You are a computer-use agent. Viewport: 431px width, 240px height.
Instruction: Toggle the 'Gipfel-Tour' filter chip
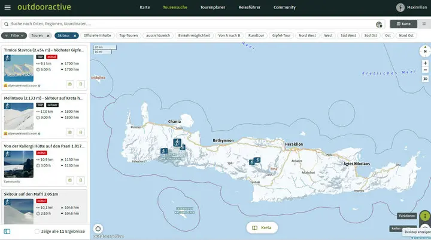click(x=281, y=35)
